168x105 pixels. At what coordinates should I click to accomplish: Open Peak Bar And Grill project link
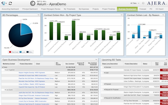27,78
